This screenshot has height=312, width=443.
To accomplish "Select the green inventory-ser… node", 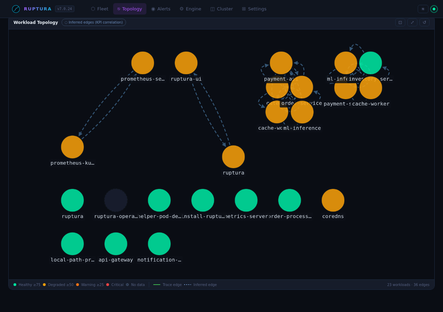I will click(x=371, y=63).
